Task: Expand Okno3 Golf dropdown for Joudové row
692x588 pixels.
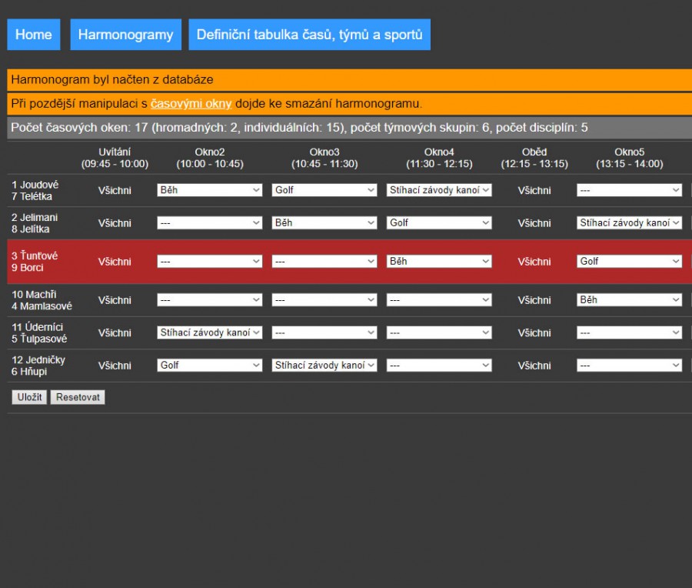Action: point(324,190)
